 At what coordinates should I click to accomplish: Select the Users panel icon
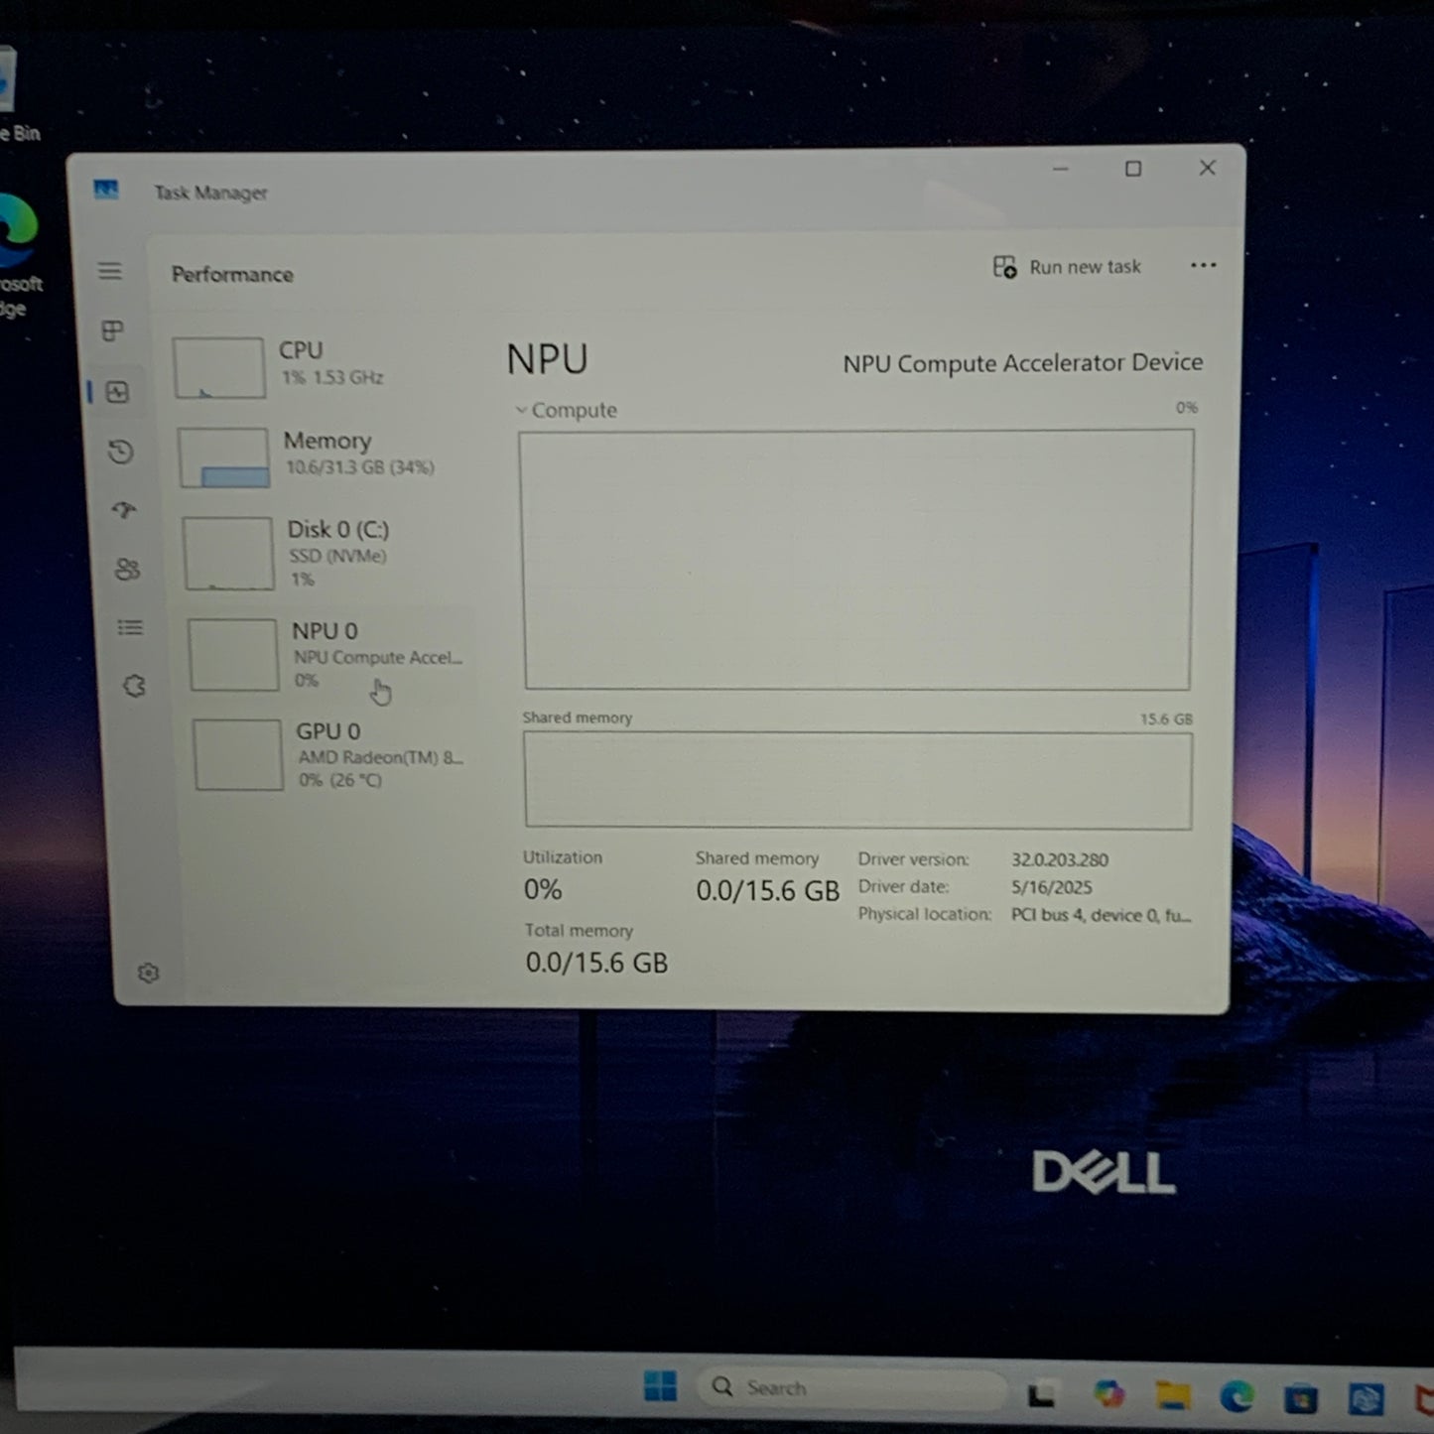click(127, 569)
